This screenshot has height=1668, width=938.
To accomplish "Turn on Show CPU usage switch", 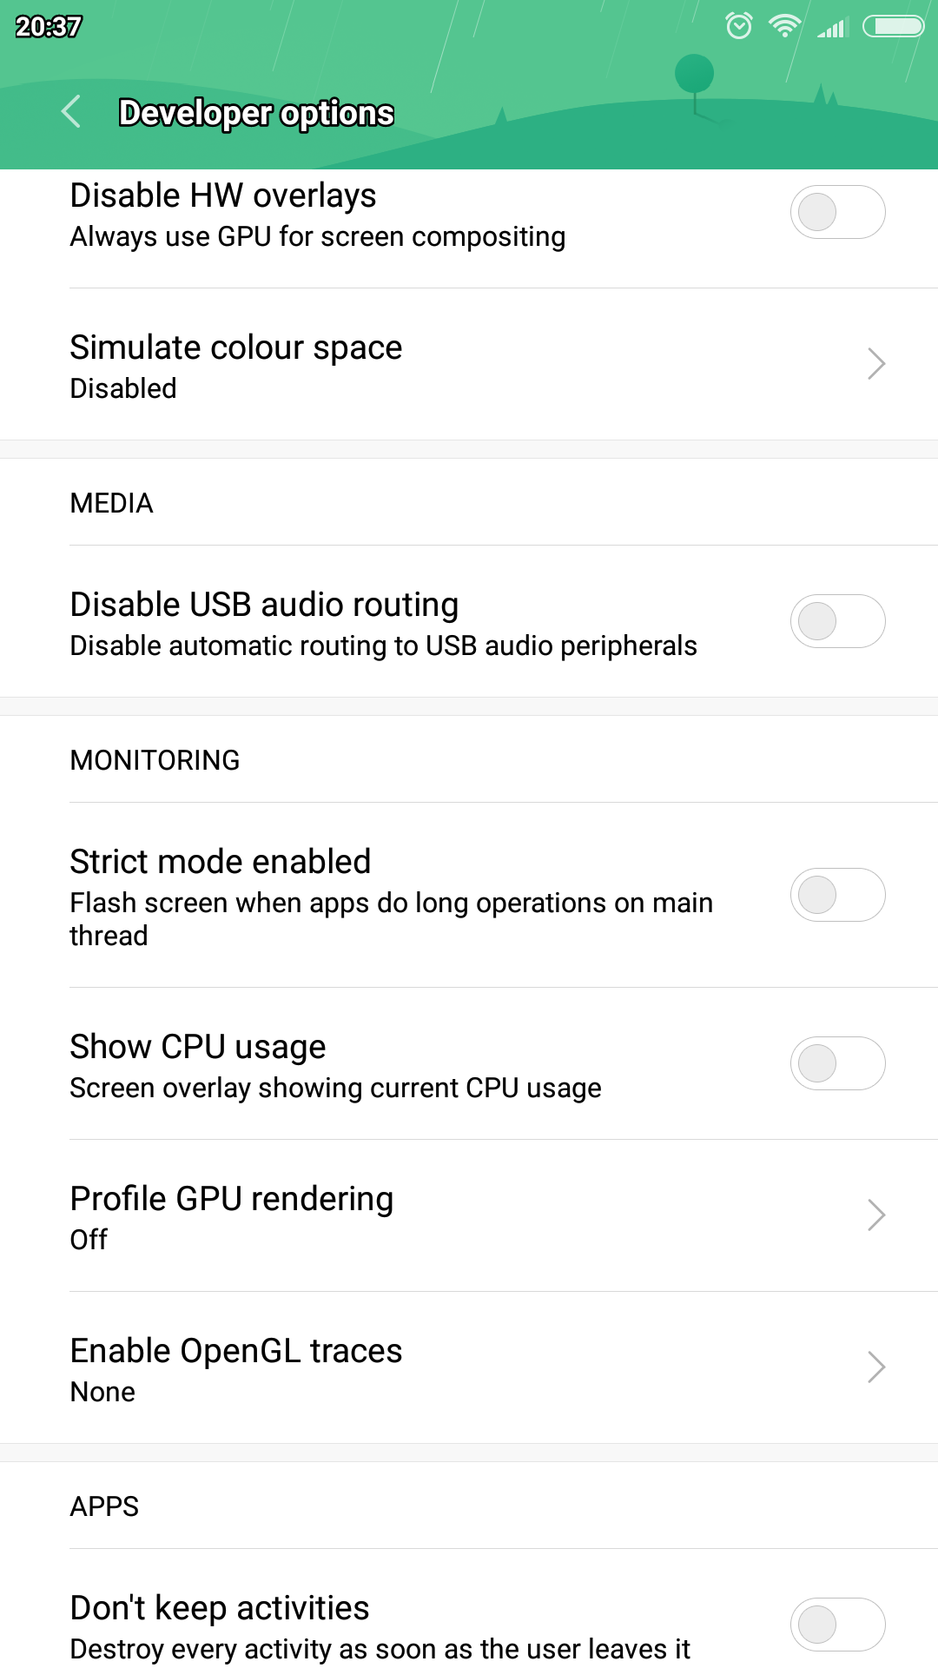I will (837, 1063).
